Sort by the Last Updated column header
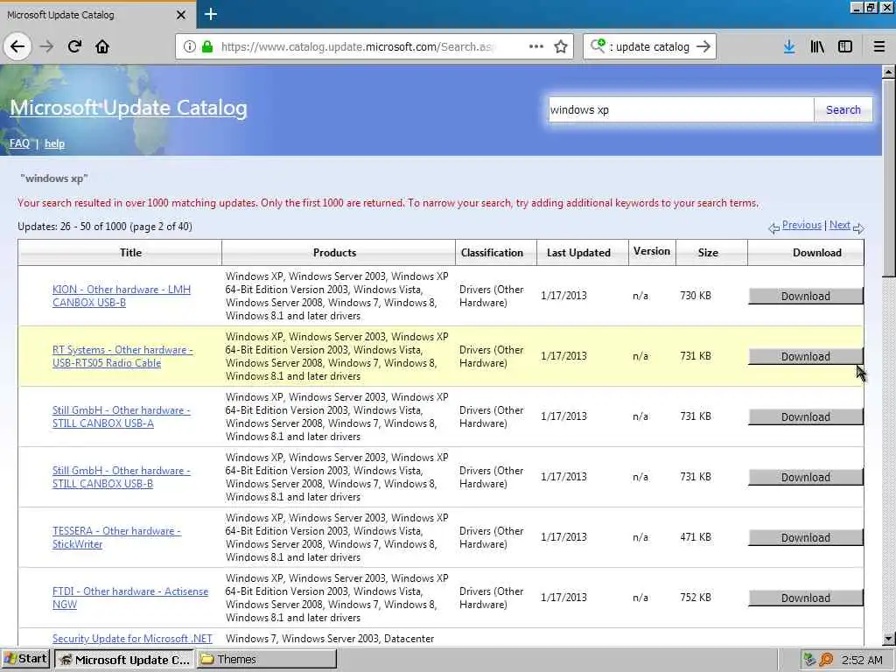The width and height of the screenshot is (896, 672). (x=578, y=253)
